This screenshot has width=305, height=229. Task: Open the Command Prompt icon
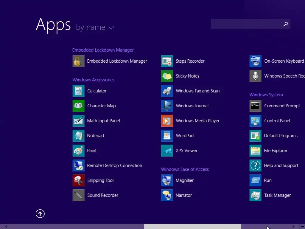pos(255,106)
